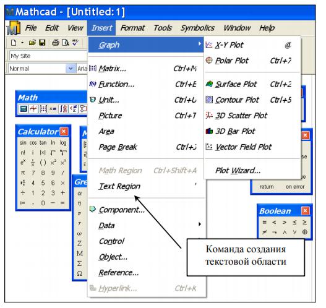This screenshot has height=308, width=326.
Task: Click the pi symbol in Calculator
Action: tap(23, 173)
